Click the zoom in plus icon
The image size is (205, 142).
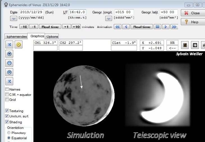tap(10, 54)
